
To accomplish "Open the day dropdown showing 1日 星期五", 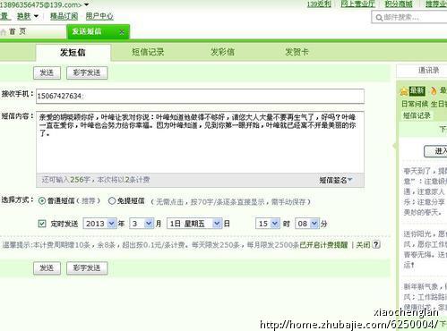I will click(217, 224).
